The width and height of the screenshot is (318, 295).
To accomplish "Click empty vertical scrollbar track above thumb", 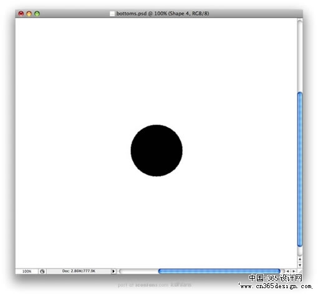I will (300, 55).
